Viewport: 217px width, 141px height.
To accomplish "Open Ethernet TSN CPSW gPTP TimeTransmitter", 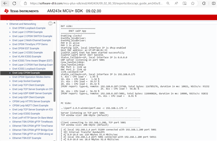I will pos(33,126).
